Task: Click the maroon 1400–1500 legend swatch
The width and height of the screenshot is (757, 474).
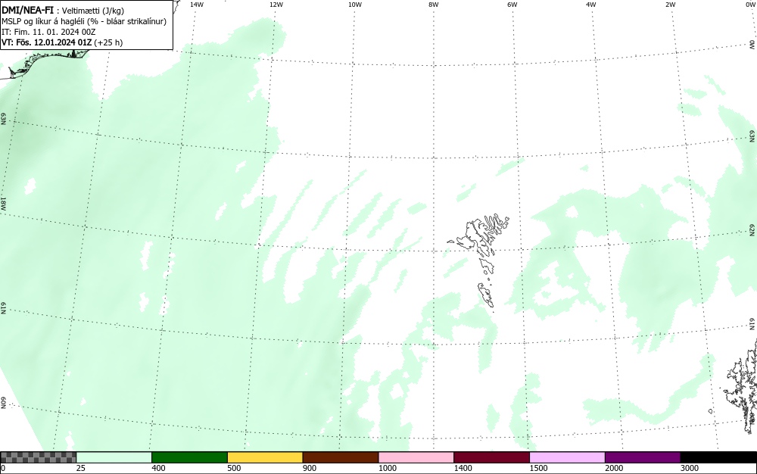Action: click(492, 457)
